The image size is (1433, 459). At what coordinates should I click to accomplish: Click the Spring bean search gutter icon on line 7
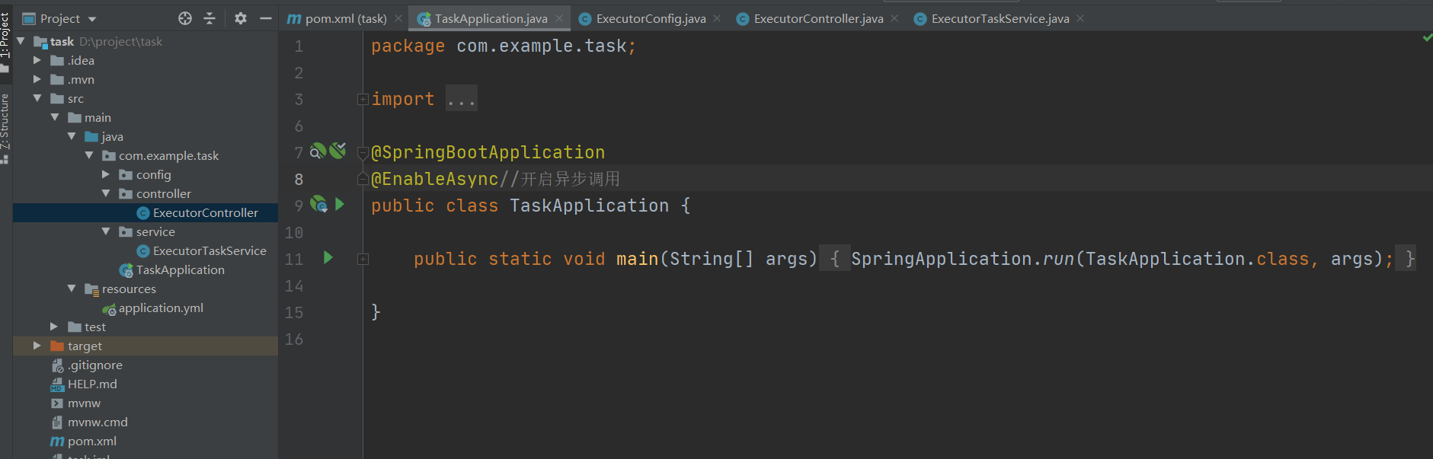(x=318, y=151)
